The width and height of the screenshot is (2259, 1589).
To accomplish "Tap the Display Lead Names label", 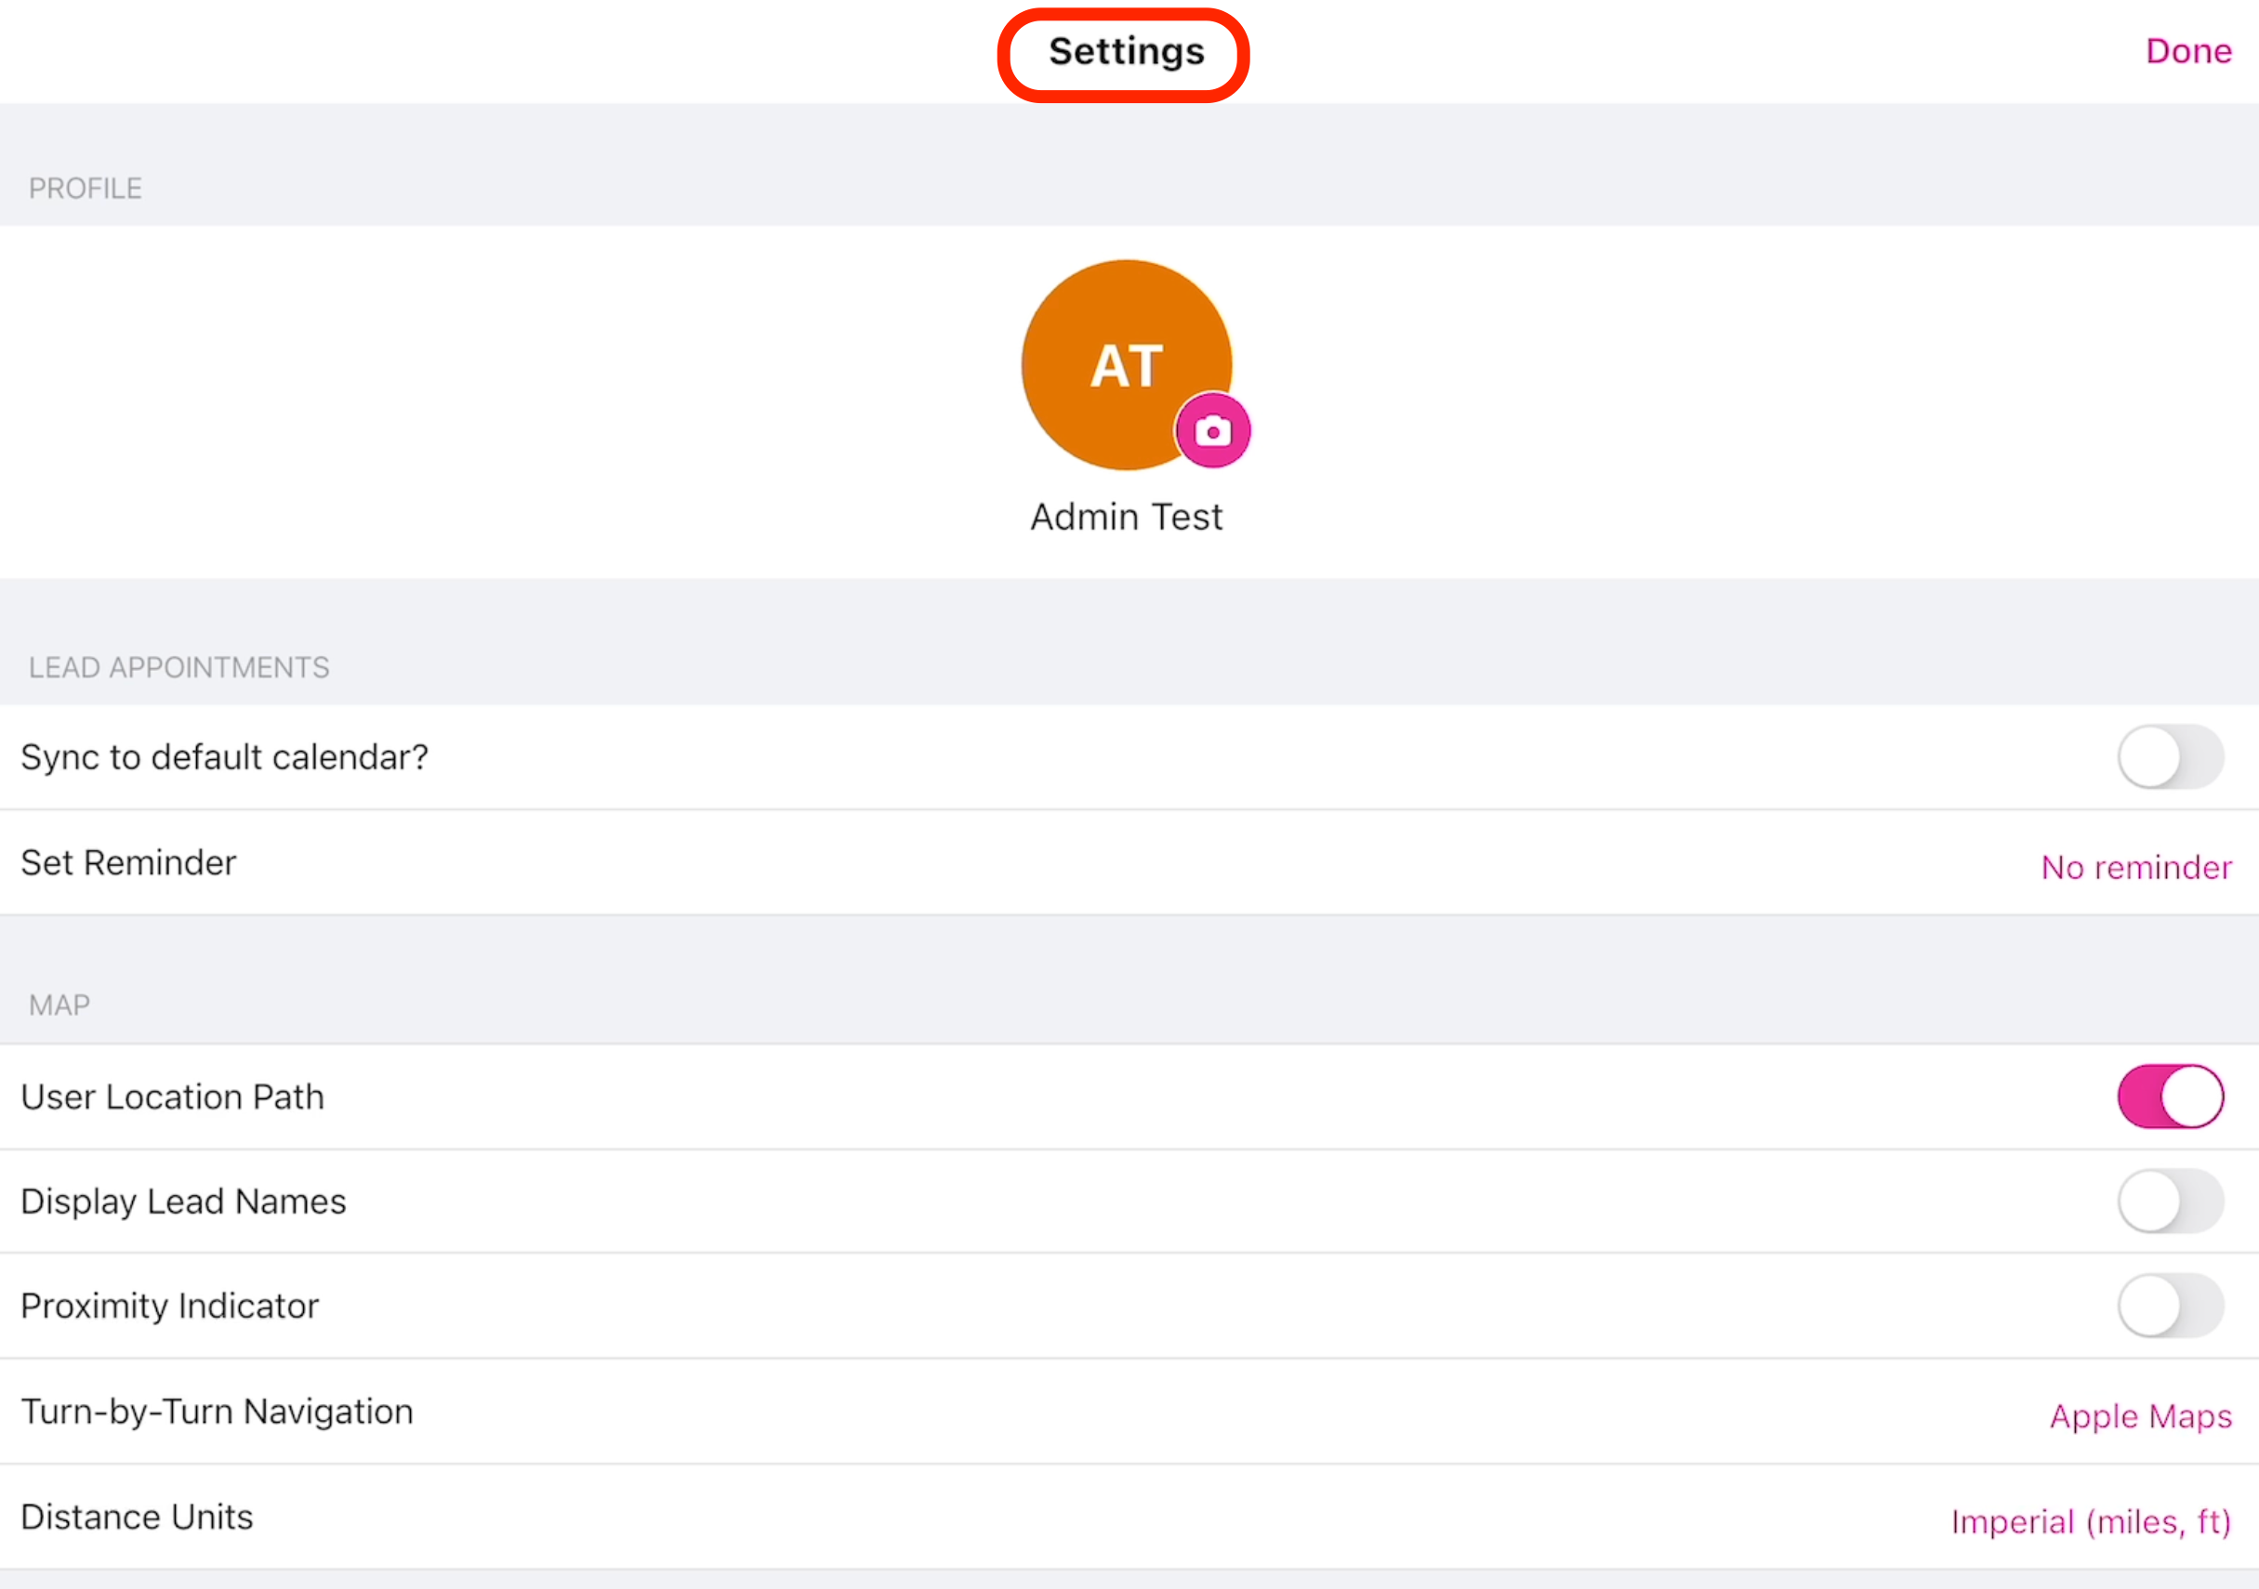I will [x=183, y=1201].
